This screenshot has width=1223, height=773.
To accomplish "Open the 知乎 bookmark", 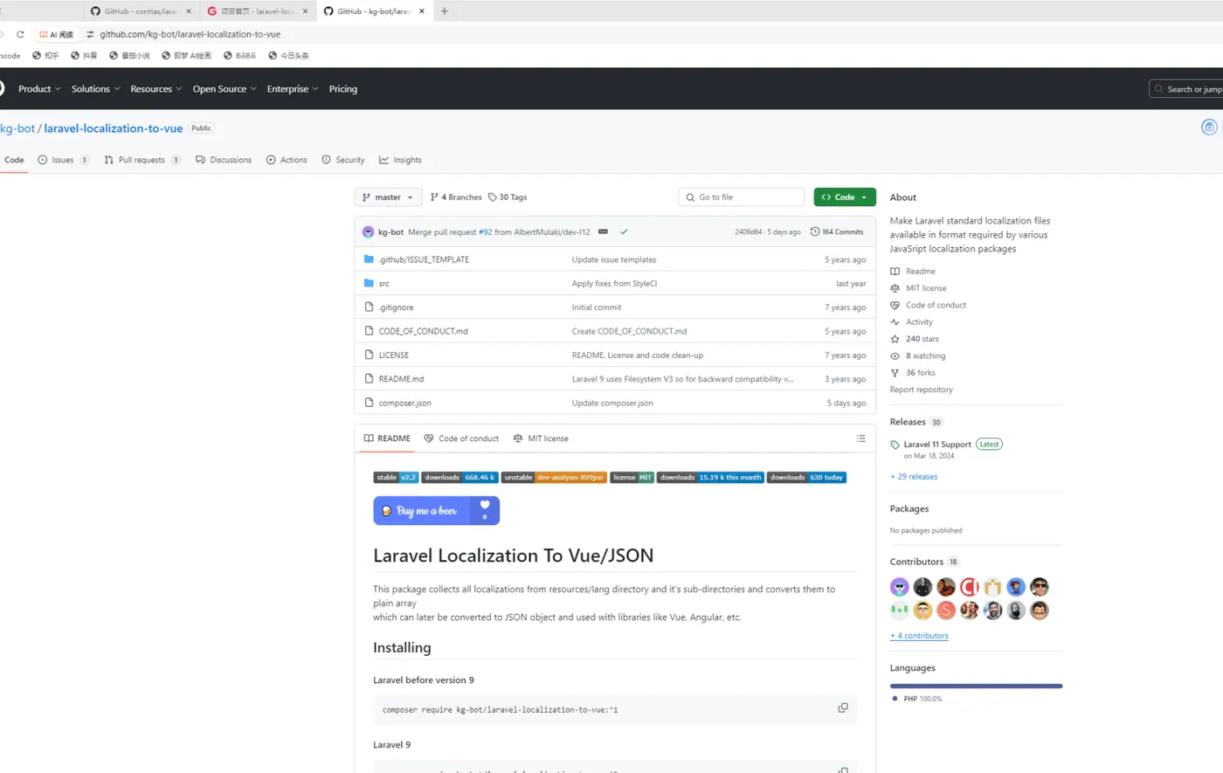I will pos(45,55).
